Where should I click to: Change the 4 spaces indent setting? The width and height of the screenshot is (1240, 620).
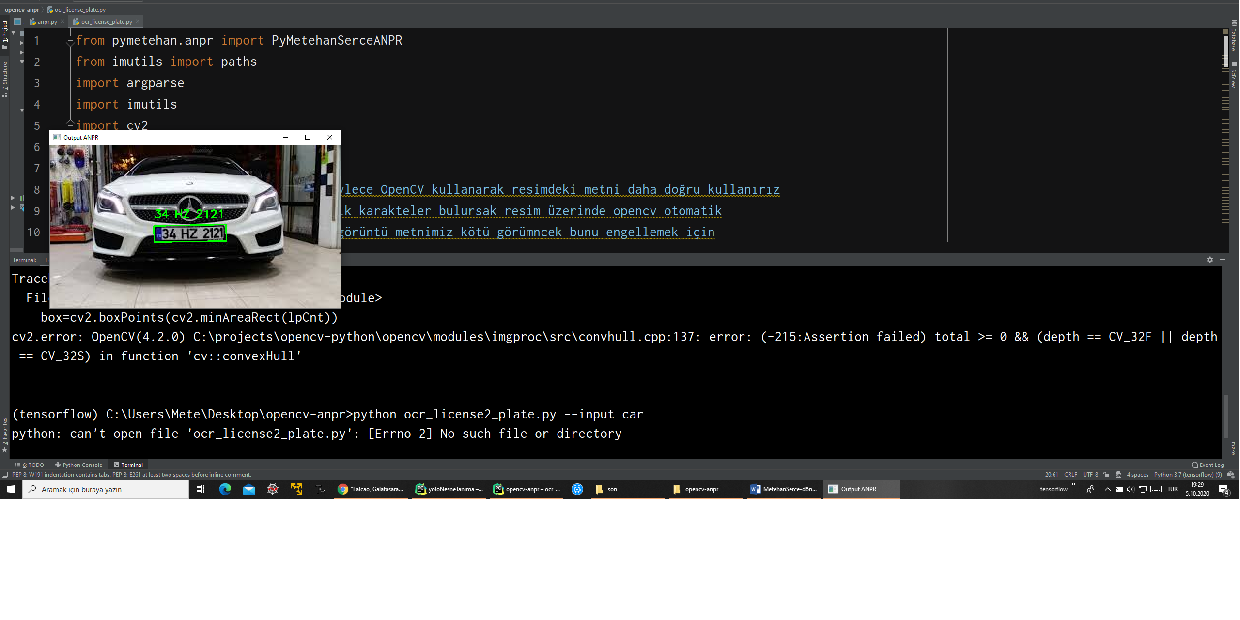click(1137, 475)
